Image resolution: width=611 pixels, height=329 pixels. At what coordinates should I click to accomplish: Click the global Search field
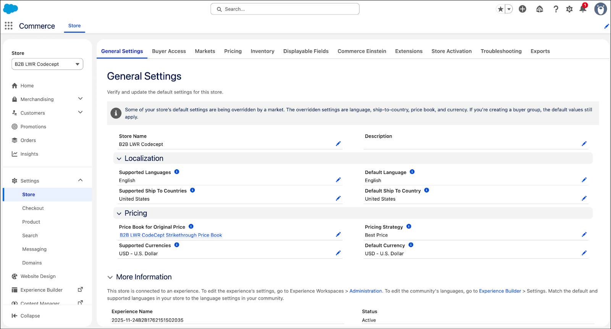(285, 9)
